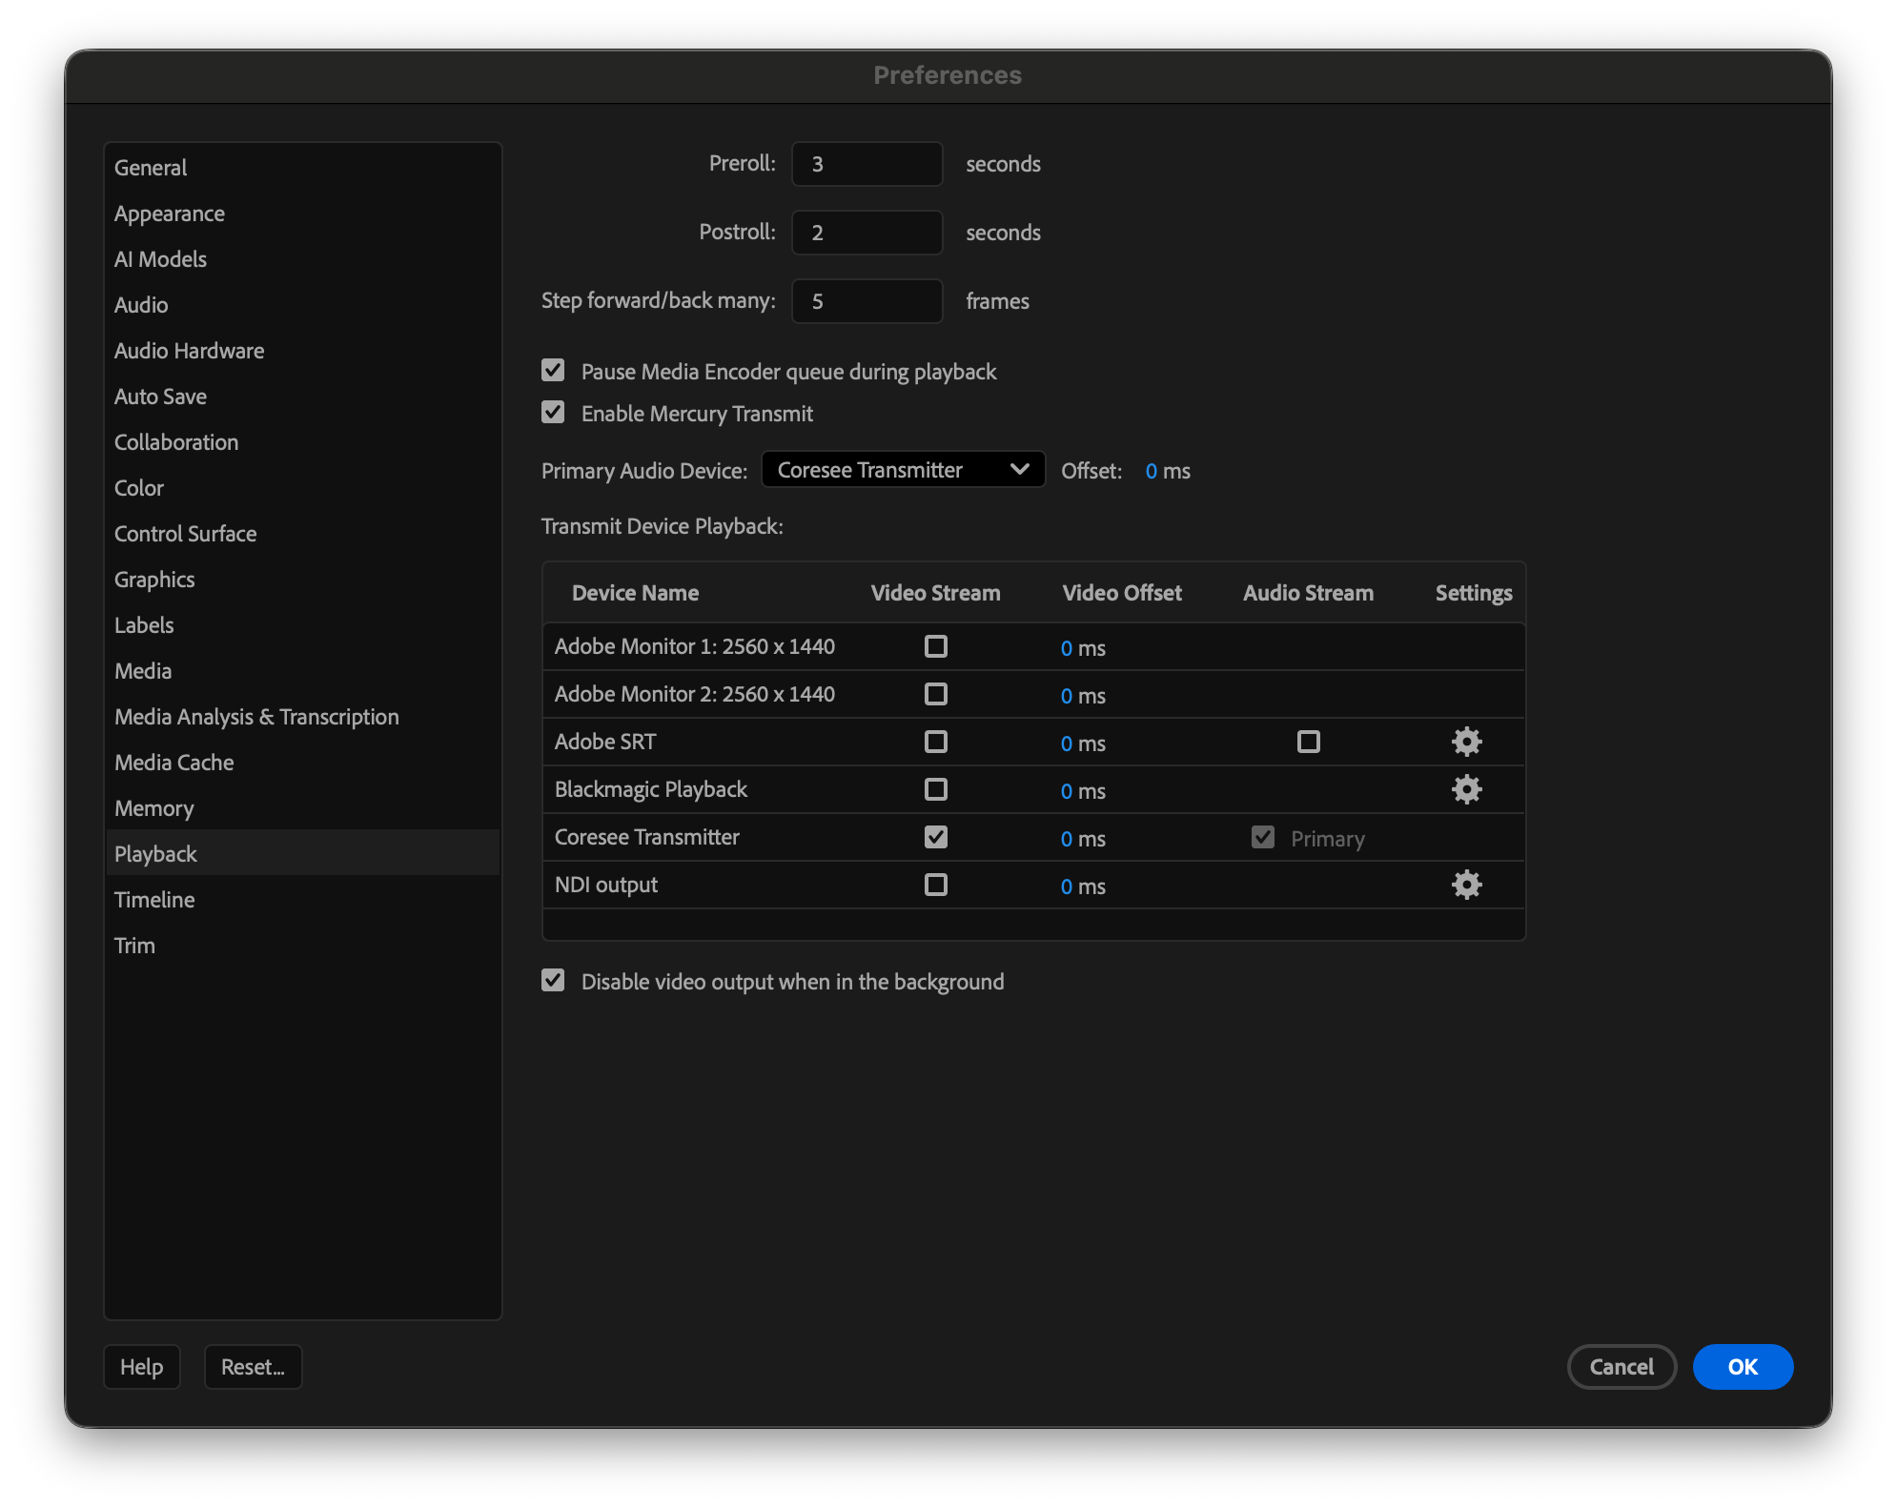
Task: Click the Preroll seconds input field
Action: 867,164
